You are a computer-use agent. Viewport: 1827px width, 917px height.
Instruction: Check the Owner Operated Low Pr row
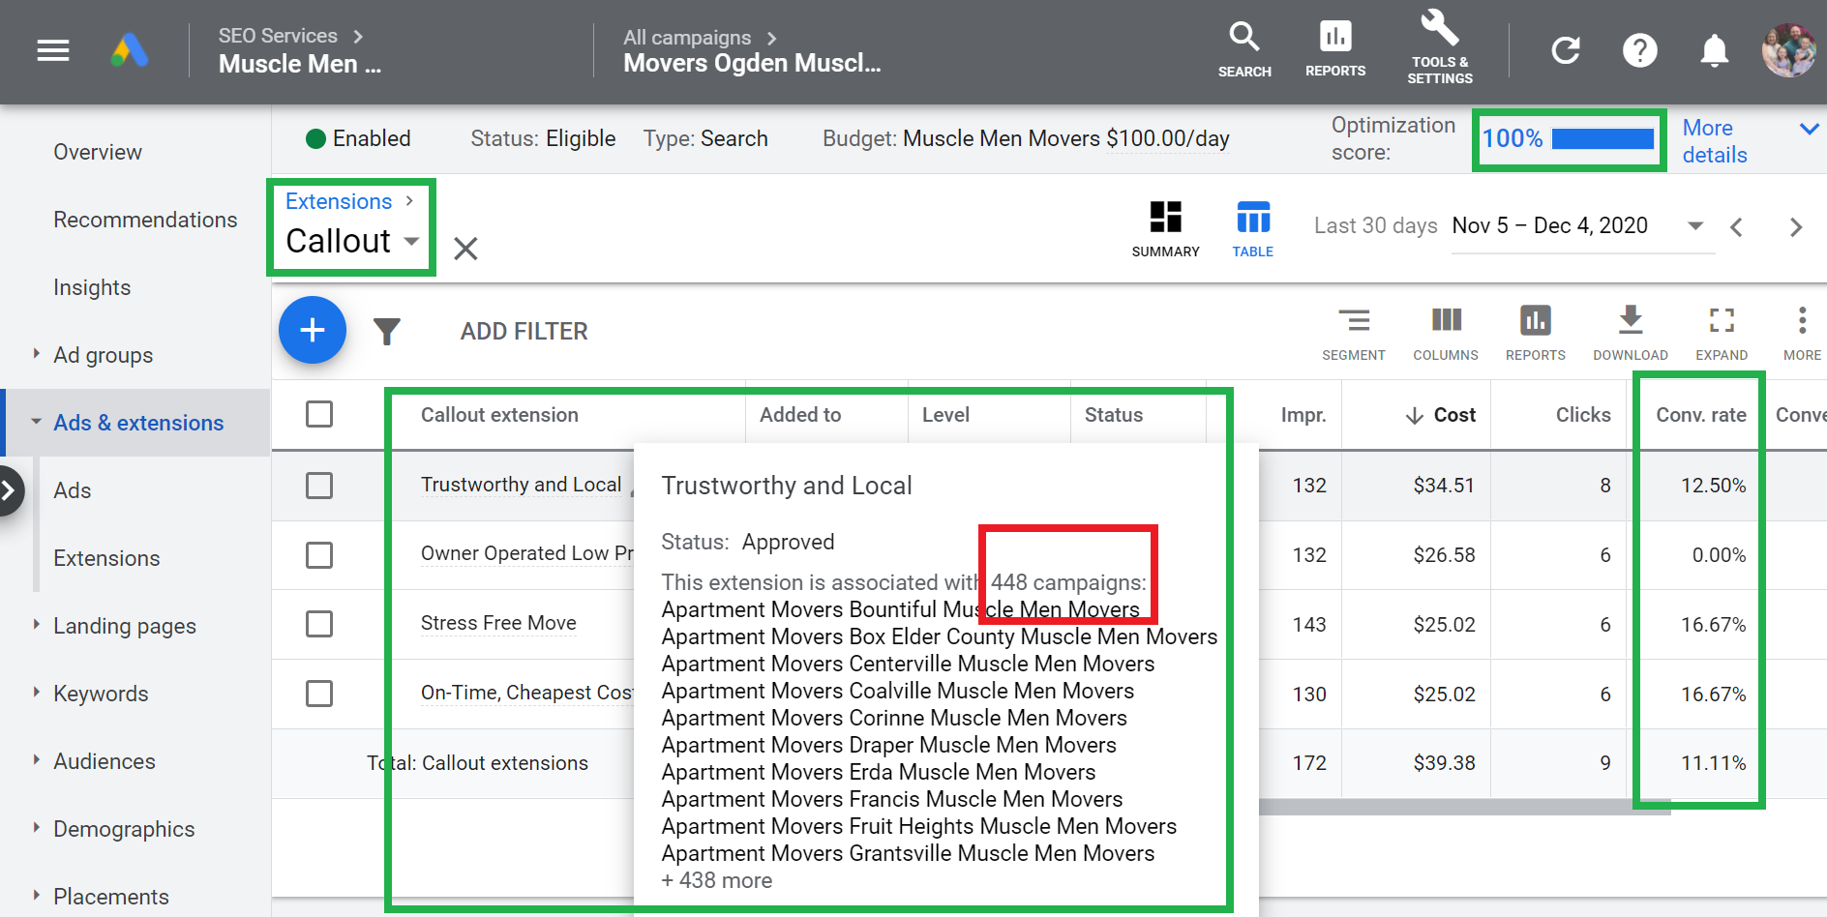(319, 555)
